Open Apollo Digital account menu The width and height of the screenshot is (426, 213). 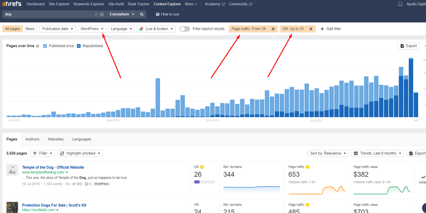tap(415, 4)
